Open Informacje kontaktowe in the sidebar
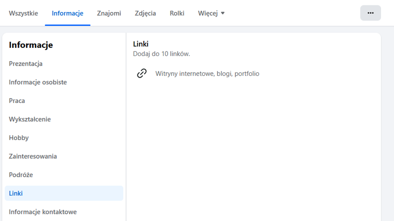The width and height of the screenshot is (394, 221). (x=43, y=212)
